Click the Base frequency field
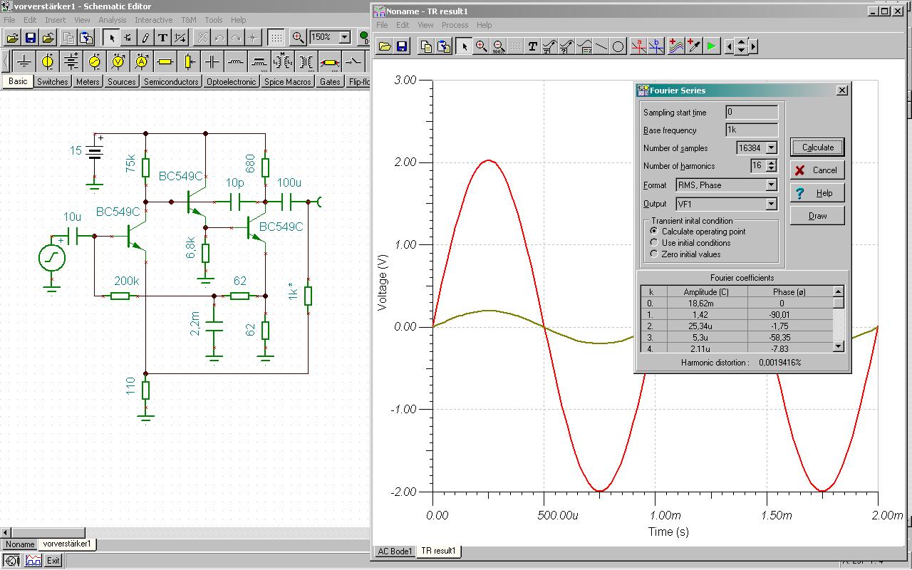Viewport: 912px width, 570px height. [752, 130]
